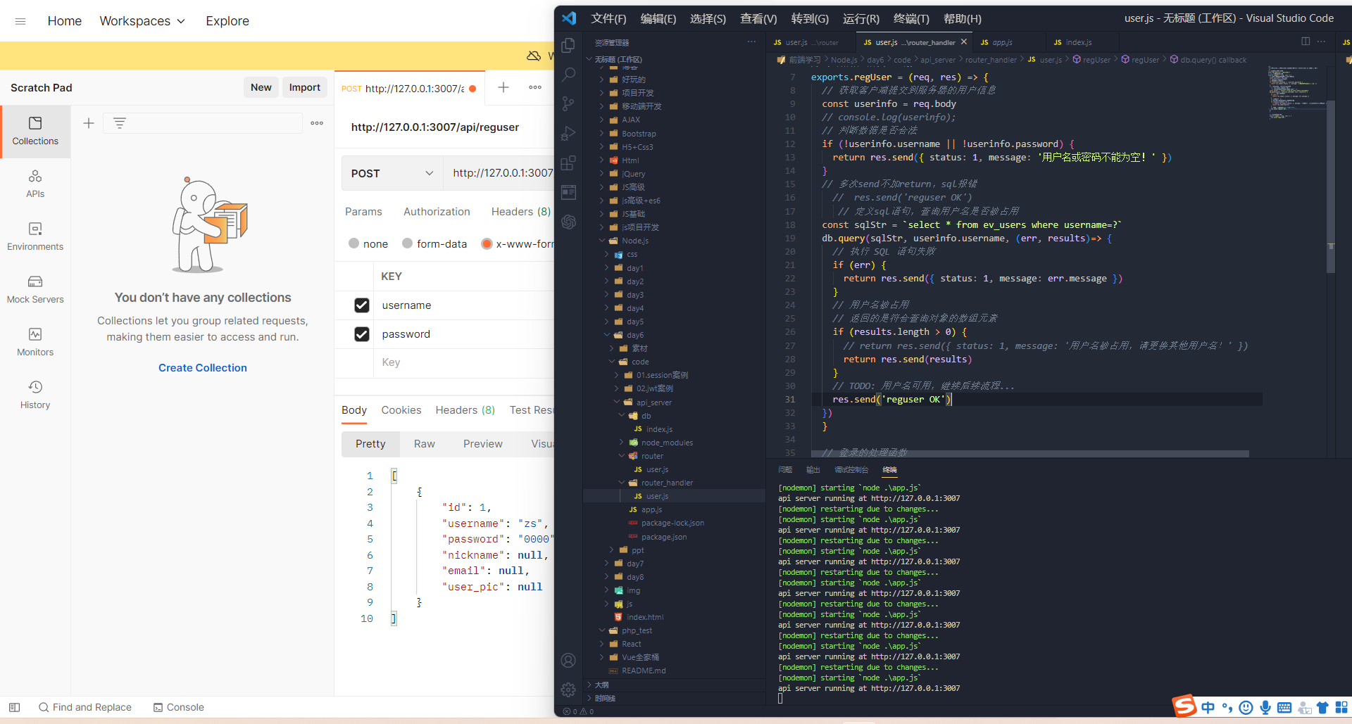Viewport: 1352px width, 724px height.
Task: Switch to Raw response view
Action: 424,444
